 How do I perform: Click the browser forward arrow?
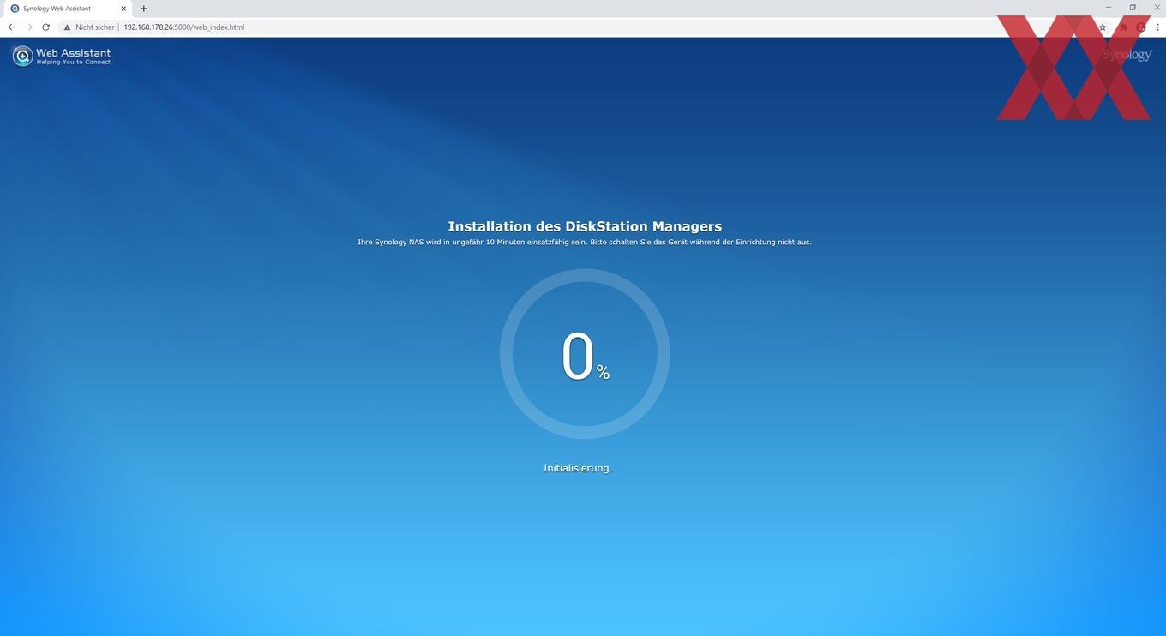point(28,27)
